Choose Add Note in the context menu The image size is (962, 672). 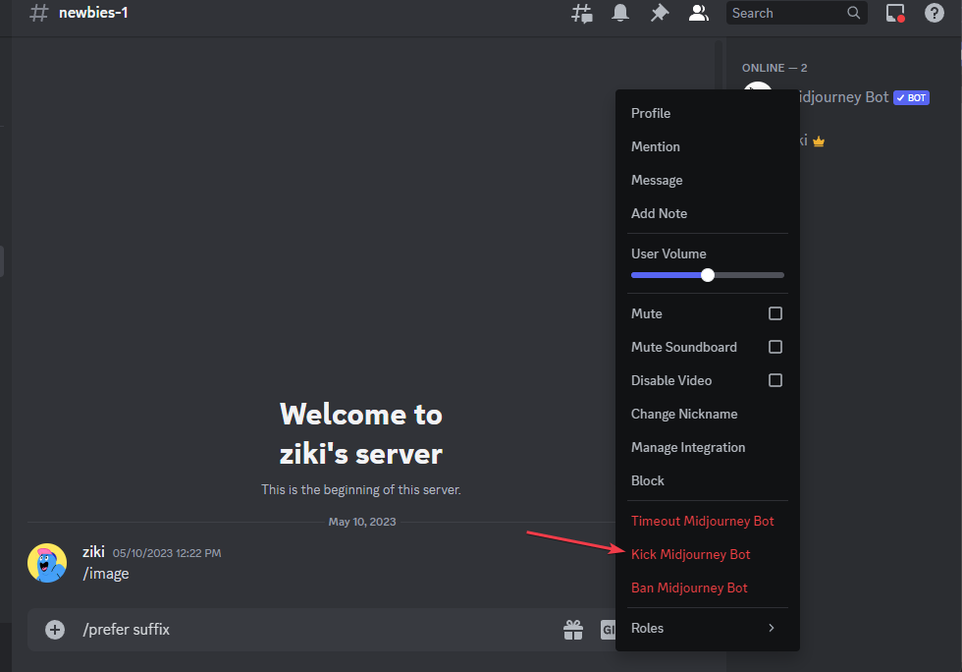708,213
